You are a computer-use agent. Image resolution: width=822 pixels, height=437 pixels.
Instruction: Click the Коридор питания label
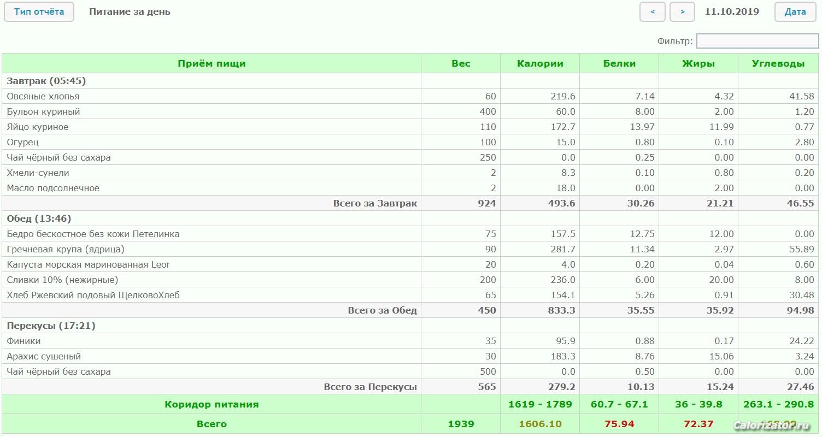point(212,404)
